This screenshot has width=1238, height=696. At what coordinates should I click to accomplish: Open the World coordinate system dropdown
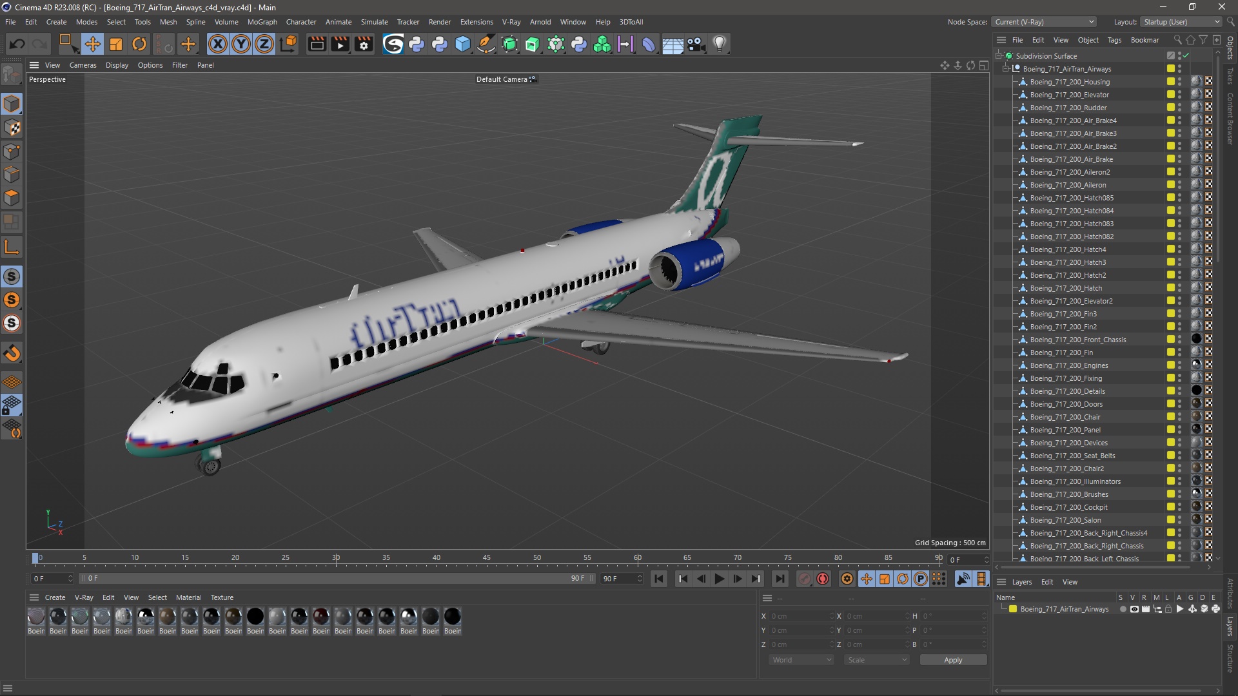click(x=801, y=660)
